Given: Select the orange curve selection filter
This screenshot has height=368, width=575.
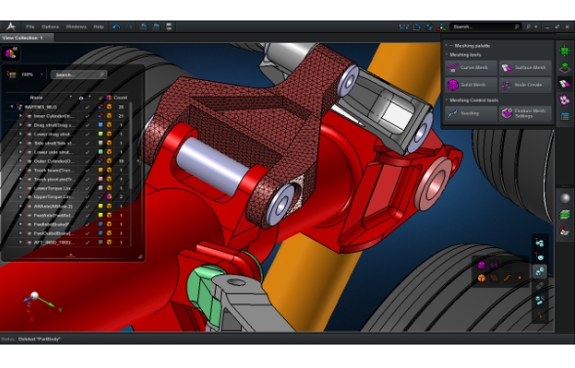Looking at the screenshot, I should pyautogui.click(x=508, y=278).
